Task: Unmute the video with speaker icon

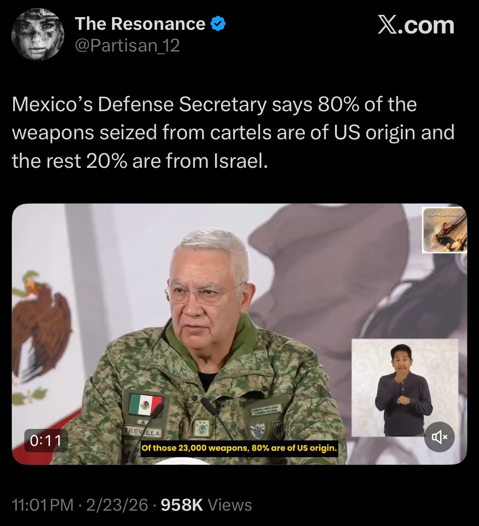Action: coord(439,437)
